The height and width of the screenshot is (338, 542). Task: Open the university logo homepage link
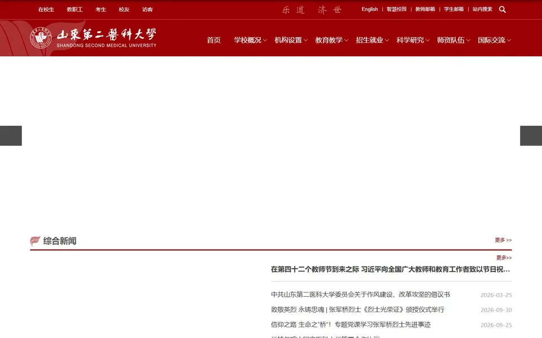93,38
